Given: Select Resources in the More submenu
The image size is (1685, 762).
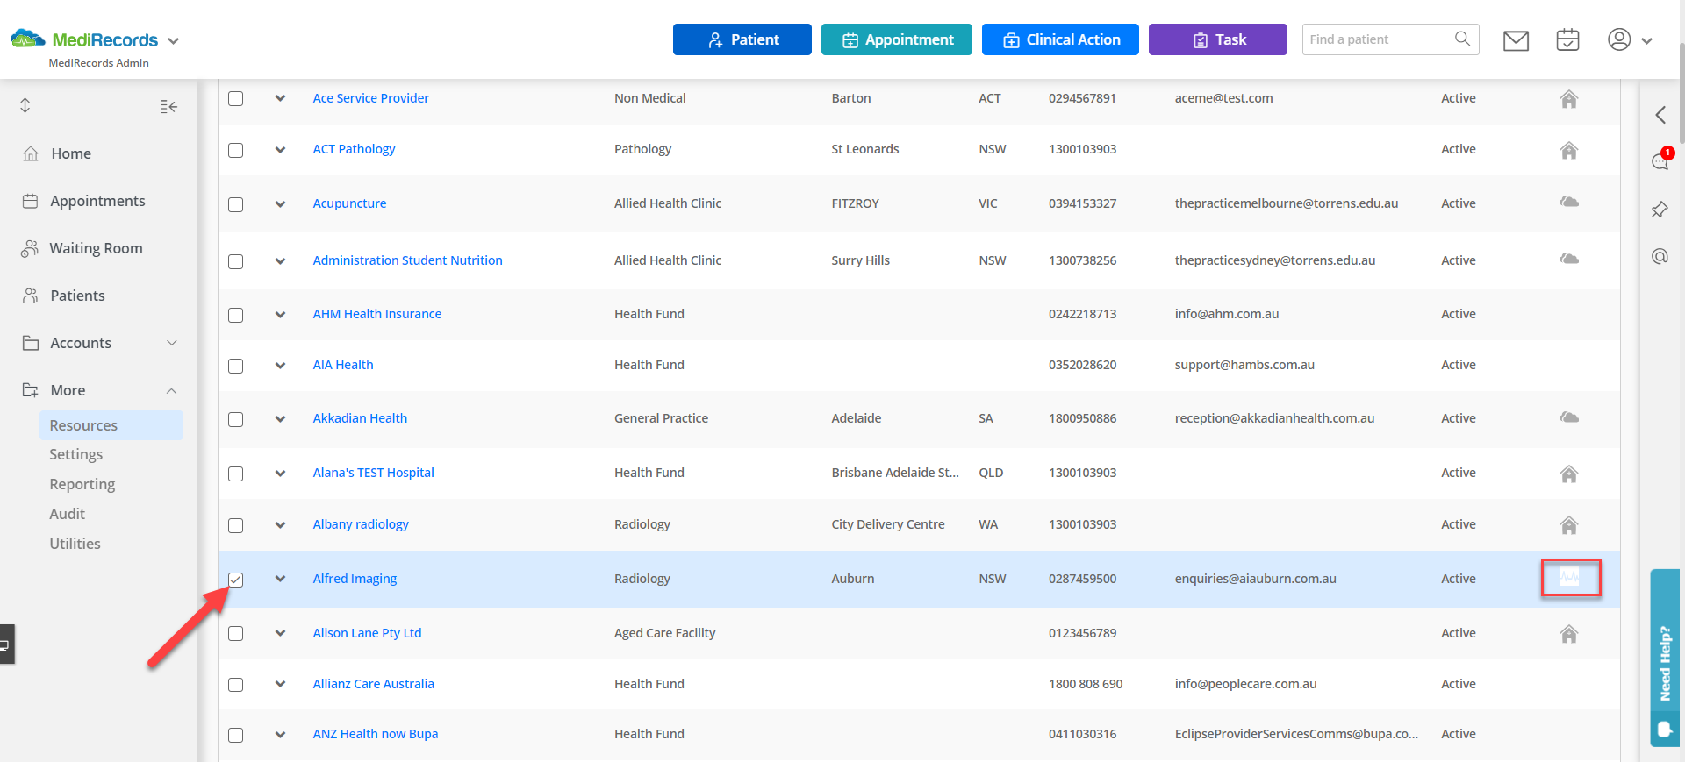Looking at the screenshot, I should (111, 425).
